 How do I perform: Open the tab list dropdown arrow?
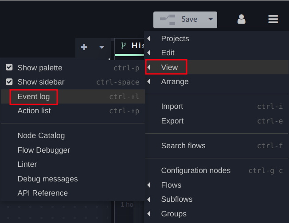coord(102,47)
